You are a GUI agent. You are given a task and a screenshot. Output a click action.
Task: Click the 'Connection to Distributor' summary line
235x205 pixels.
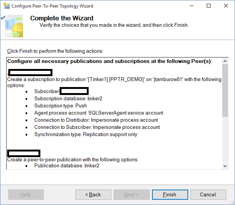click(x=96, y=120)
